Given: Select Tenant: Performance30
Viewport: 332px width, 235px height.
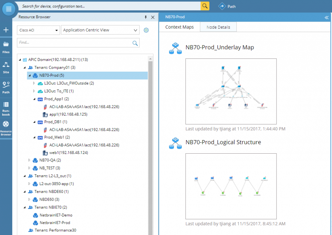Looking at the screenshot, I should tap(55, 230).
